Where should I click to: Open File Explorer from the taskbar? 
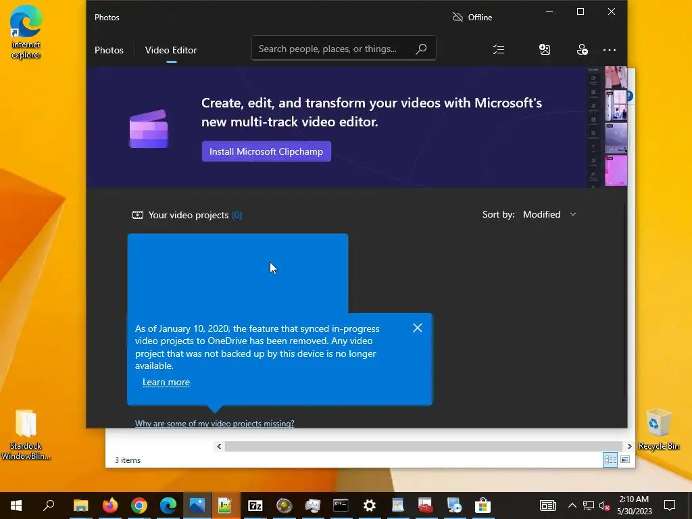coord(81,505)
